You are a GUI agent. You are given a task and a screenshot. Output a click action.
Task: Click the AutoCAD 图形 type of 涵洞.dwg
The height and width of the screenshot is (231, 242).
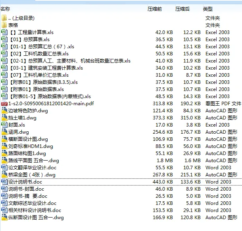221,132
